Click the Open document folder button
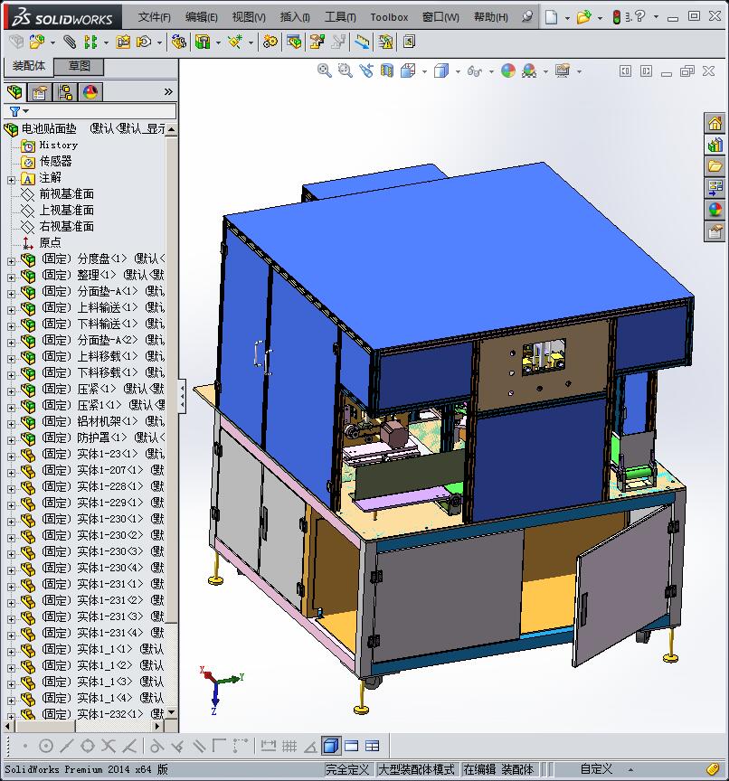This screenshot has width=729, height=781. [x=583, y=17]
